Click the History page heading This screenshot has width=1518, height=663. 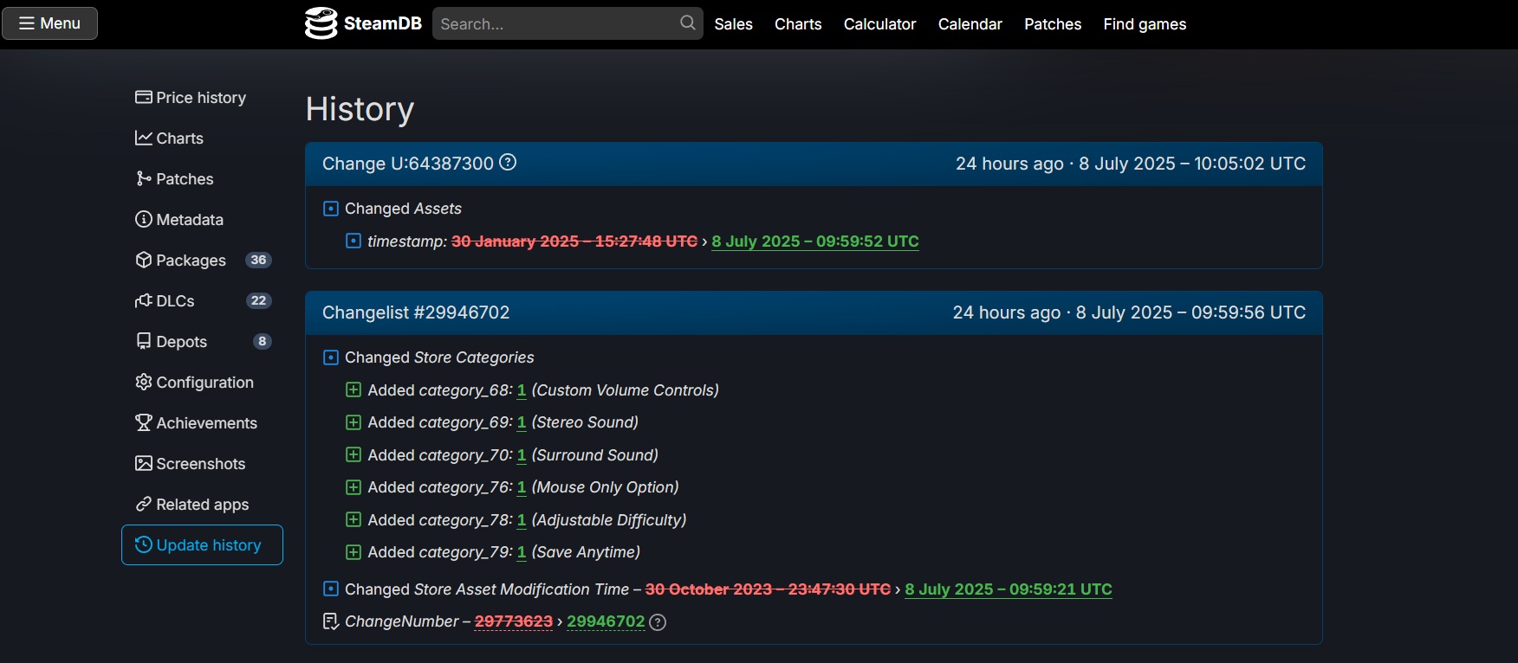coord(360,109)
